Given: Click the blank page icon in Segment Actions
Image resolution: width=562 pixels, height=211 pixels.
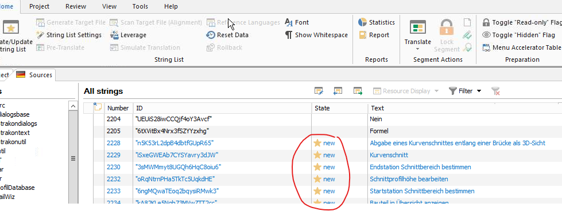Looking at the screenshot, I should (467, 22).
